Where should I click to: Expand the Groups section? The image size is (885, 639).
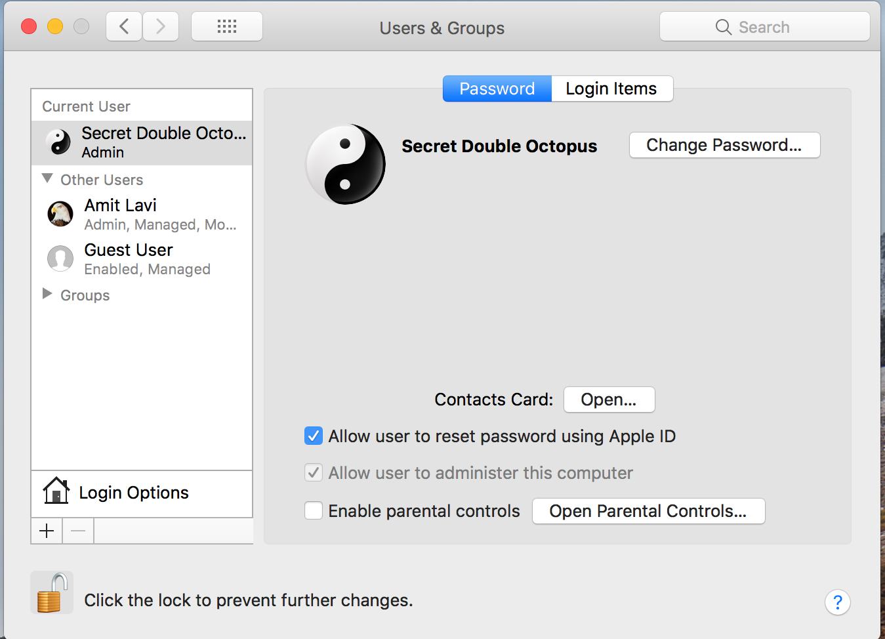click(47, 294)
